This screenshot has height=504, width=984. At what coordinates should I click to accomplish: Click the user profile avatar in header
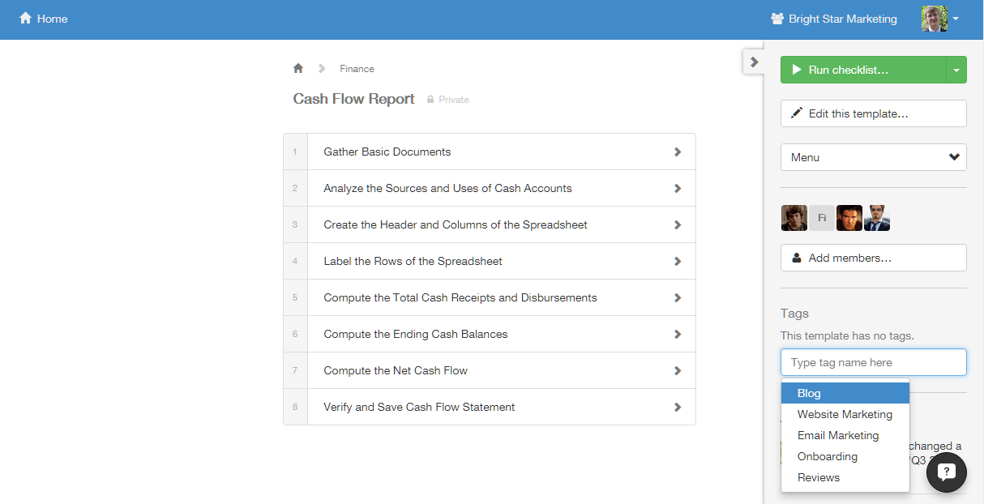pos(934,19)
